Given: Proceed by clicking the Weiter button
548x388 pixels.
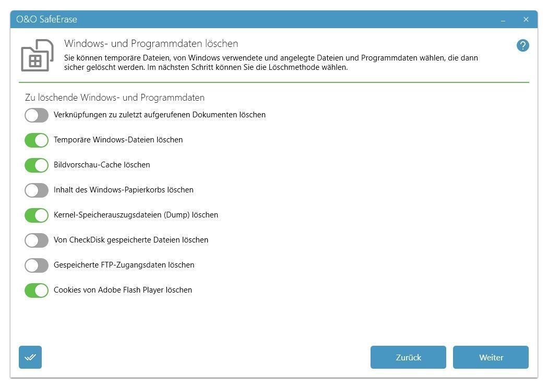Looking at the screenshot, I should coord(491,357).
